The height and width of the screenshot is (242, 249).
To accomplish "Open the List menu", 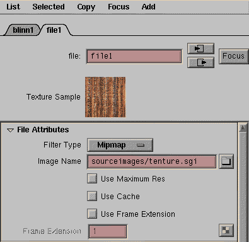I will tap(13, 7).
